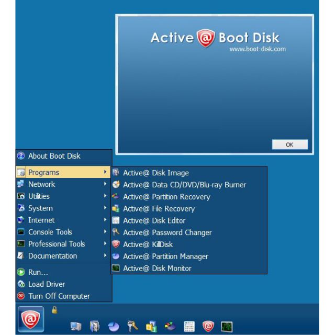Click the File Recovery icon in Programs submenu
Viewport: 335px width, 335px height.
click(x=116, y=208)
